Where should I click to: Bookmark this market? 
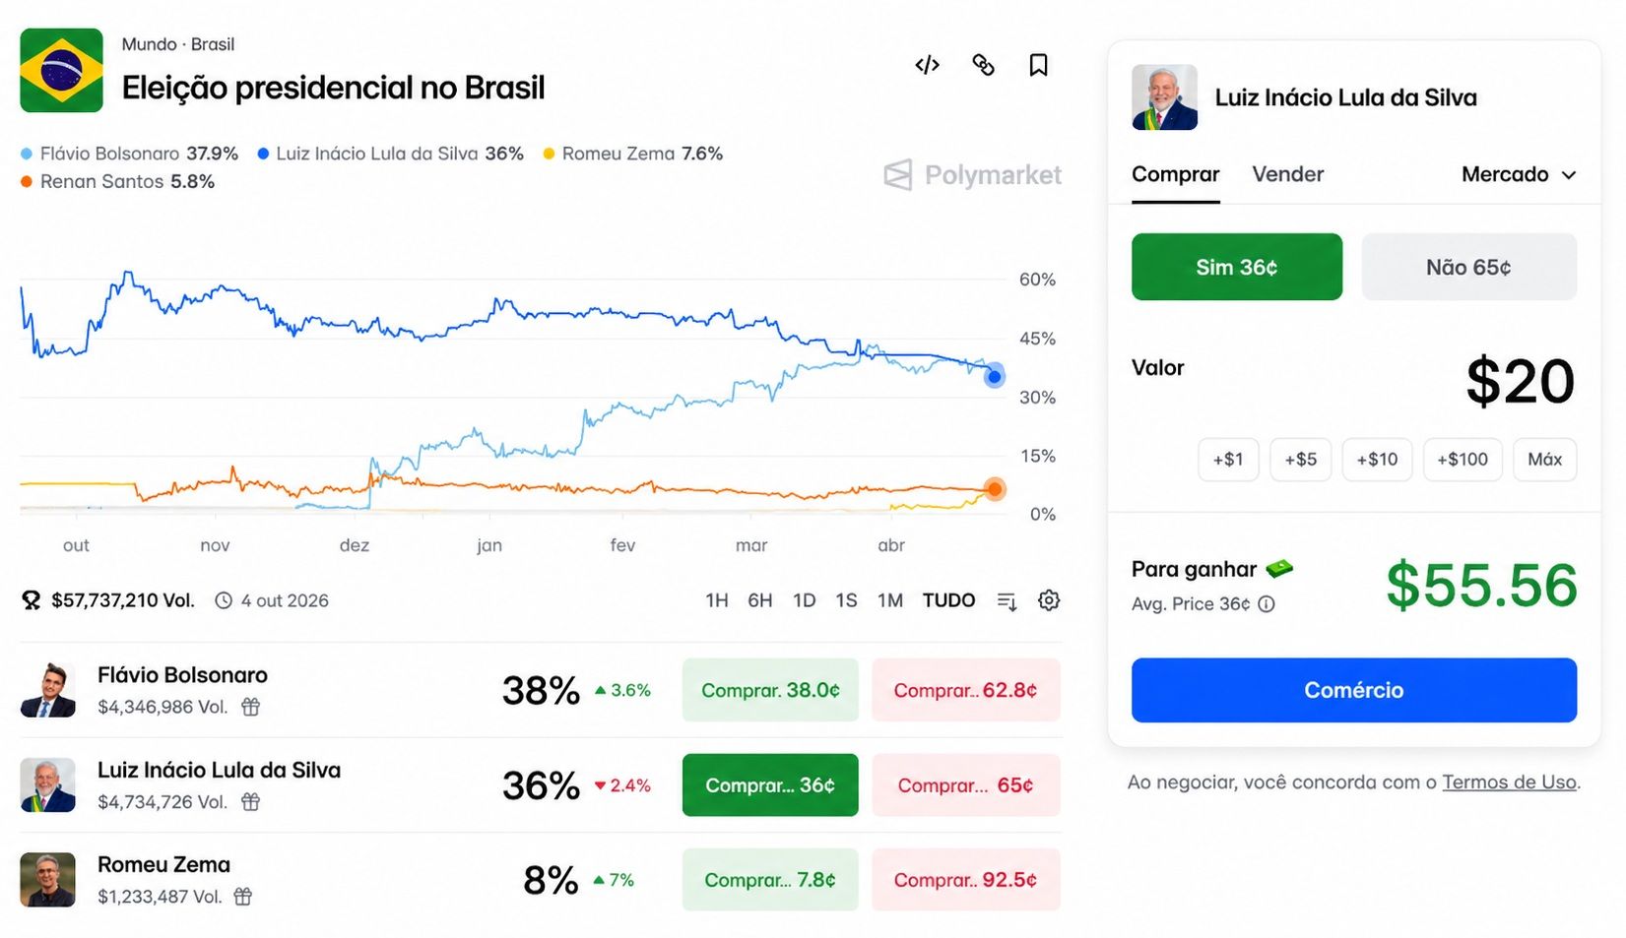[x=1038, y=65]
